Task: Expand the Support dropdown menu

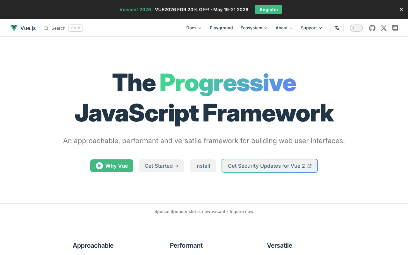Action: point(311,28)
